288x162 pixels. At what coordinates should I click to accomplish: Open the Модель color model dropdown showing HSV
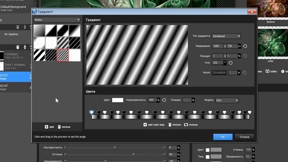(227, 100)
